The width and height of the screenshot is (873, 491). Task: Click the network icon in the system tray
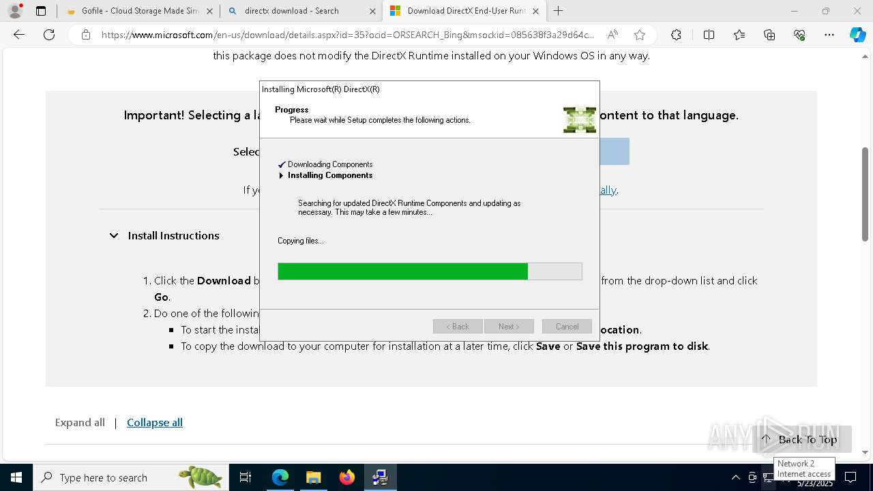coord(768,477)
